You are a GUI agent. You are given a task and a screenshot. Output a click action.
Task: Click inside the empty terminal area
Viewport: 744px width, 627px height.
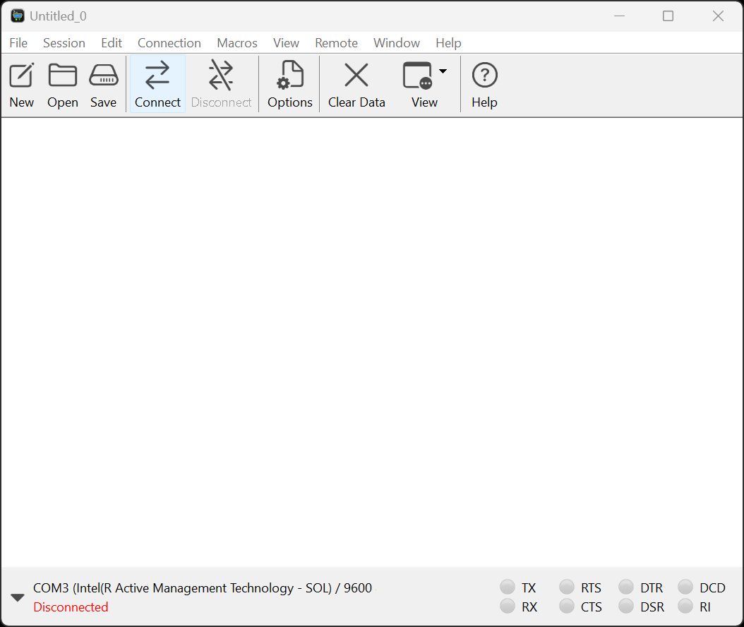point(371,342)
